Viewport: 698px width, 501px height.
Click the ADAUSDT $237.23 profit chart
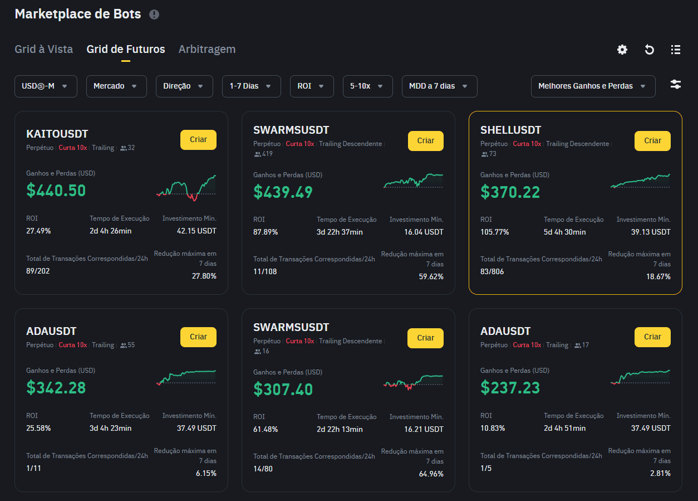point(641,377)
